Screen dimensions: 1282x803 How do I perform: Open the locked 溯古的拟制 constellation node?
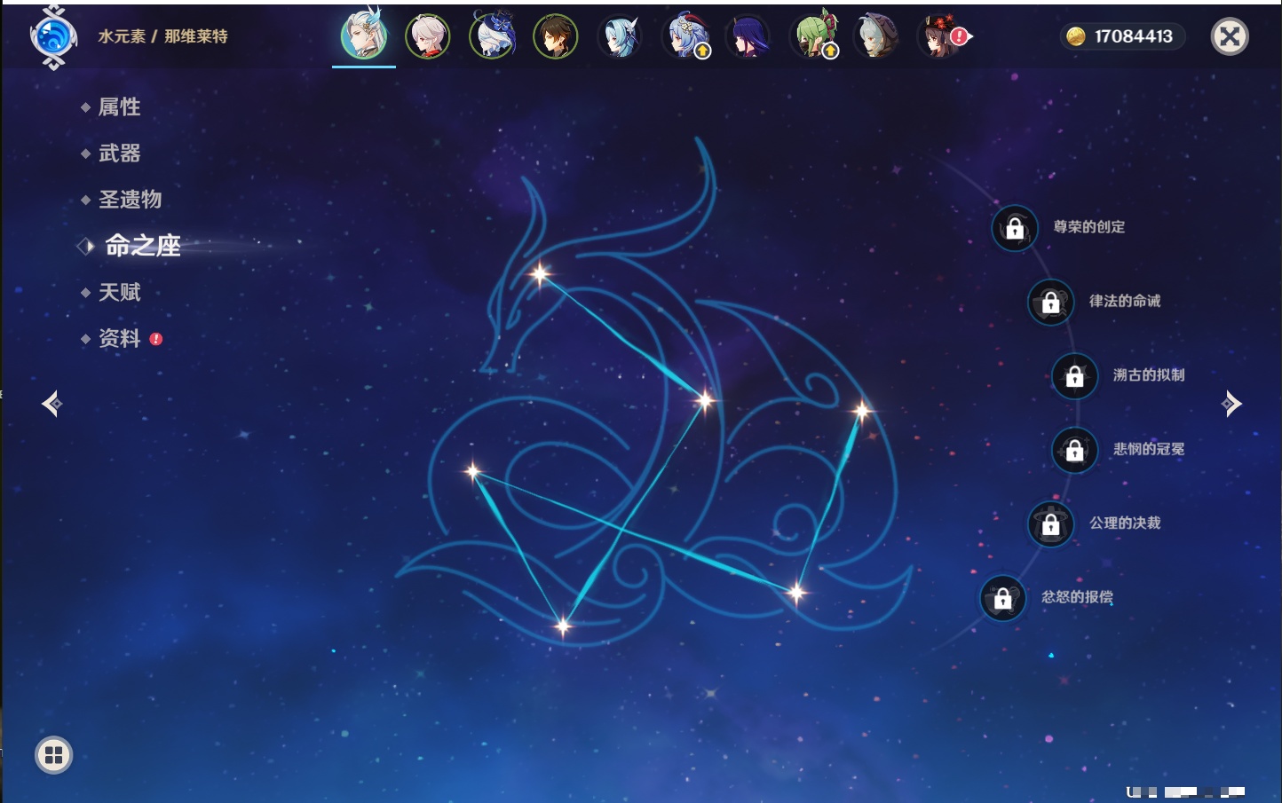tap(1075, 375)
